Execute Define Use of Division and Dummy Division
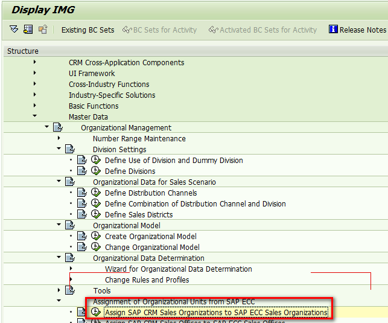Screen dimensions: 388x323 coord(96,160)
